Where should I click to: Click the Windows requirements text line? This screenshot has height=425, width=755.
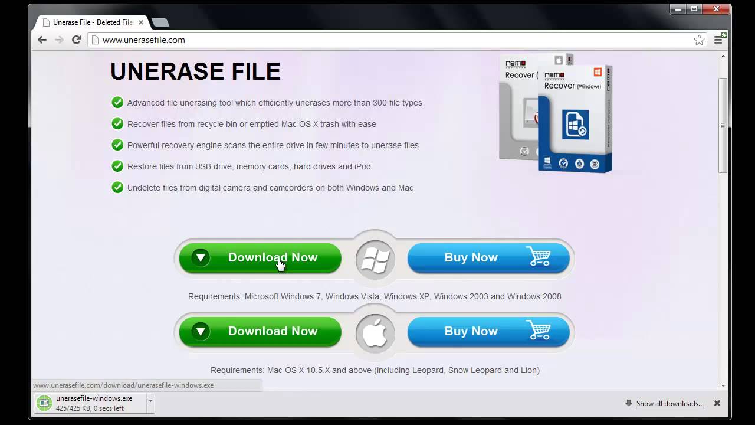[x=375, y=296]
